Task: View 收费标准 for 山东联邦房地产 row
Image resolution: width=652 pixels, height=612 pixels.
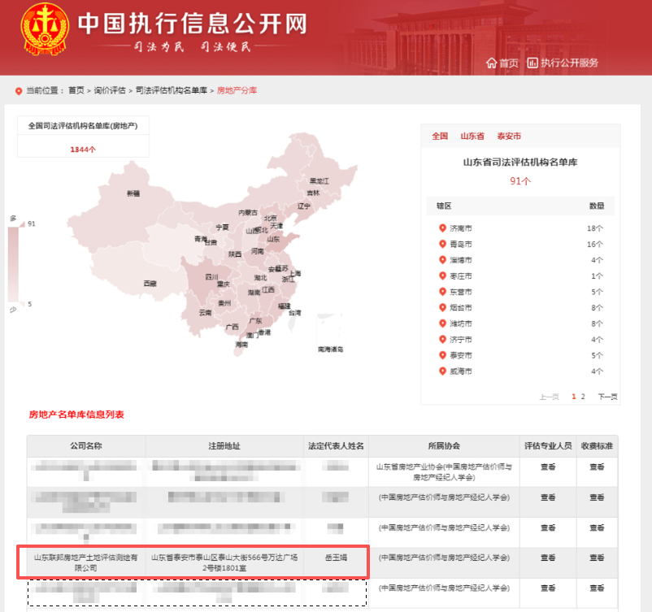Action: (597, 558)
